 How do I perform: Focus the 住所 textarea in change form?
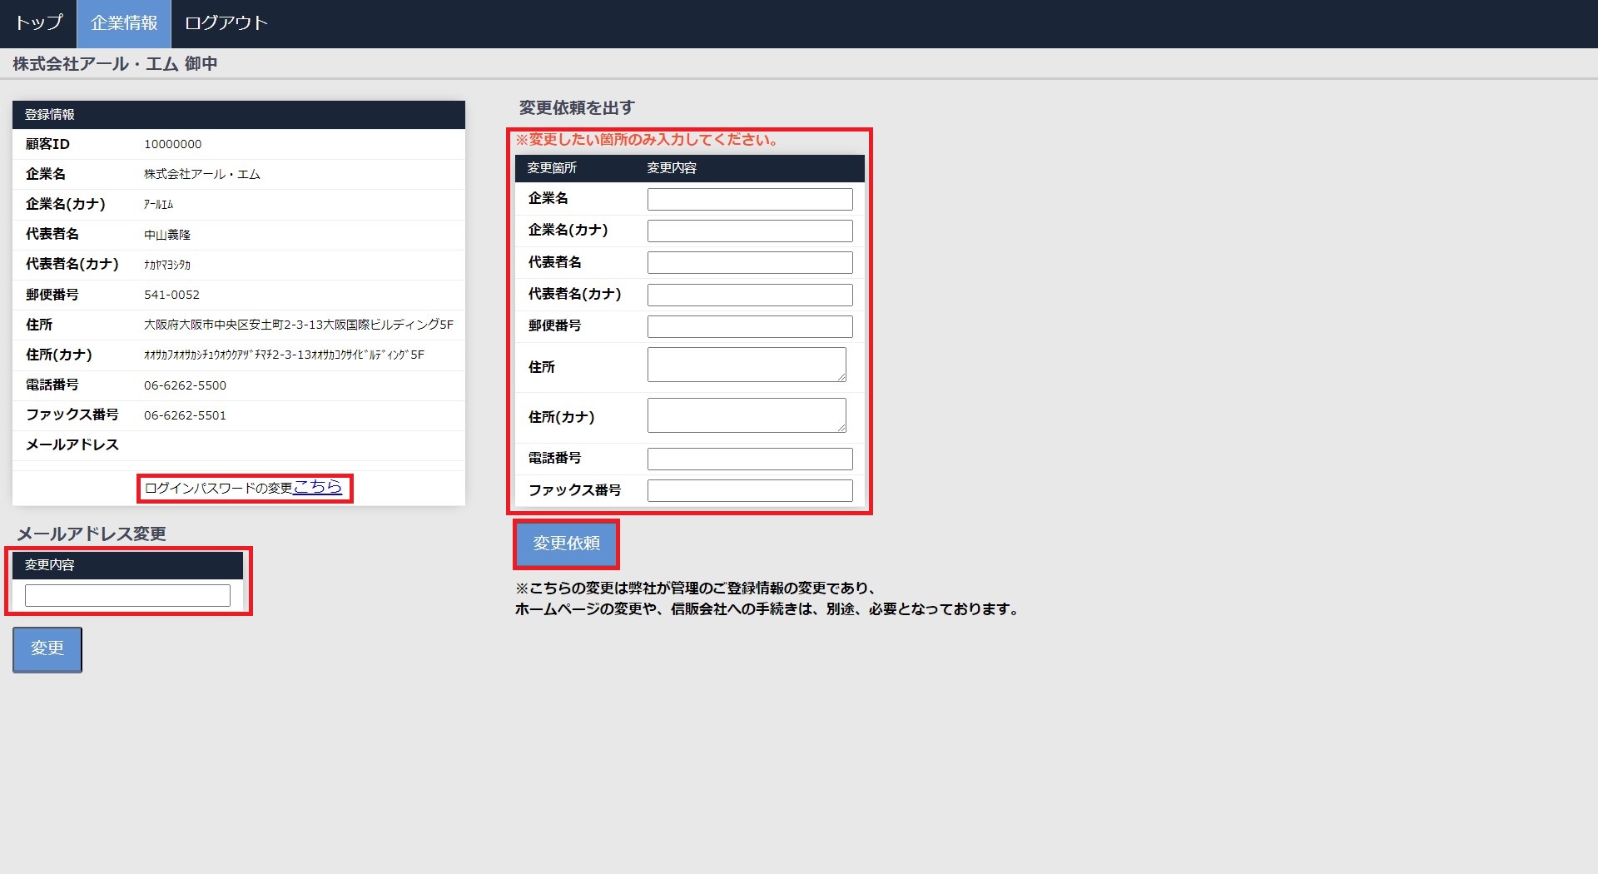[x=746, y=365]
